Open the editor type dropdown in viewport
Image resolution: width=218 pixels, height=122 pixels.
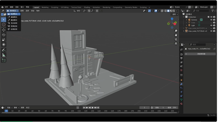point(3,11)
